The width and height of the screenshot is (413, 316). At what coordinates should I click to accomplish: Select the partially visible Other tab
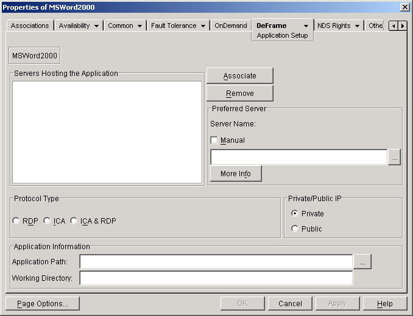[x=375, y=26]
